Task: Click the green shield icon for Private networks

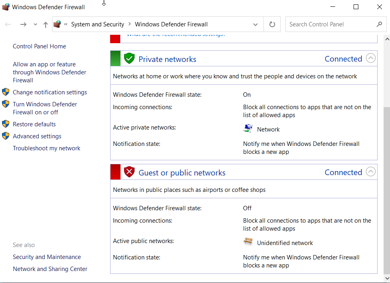Action: (x=129, y=58)
